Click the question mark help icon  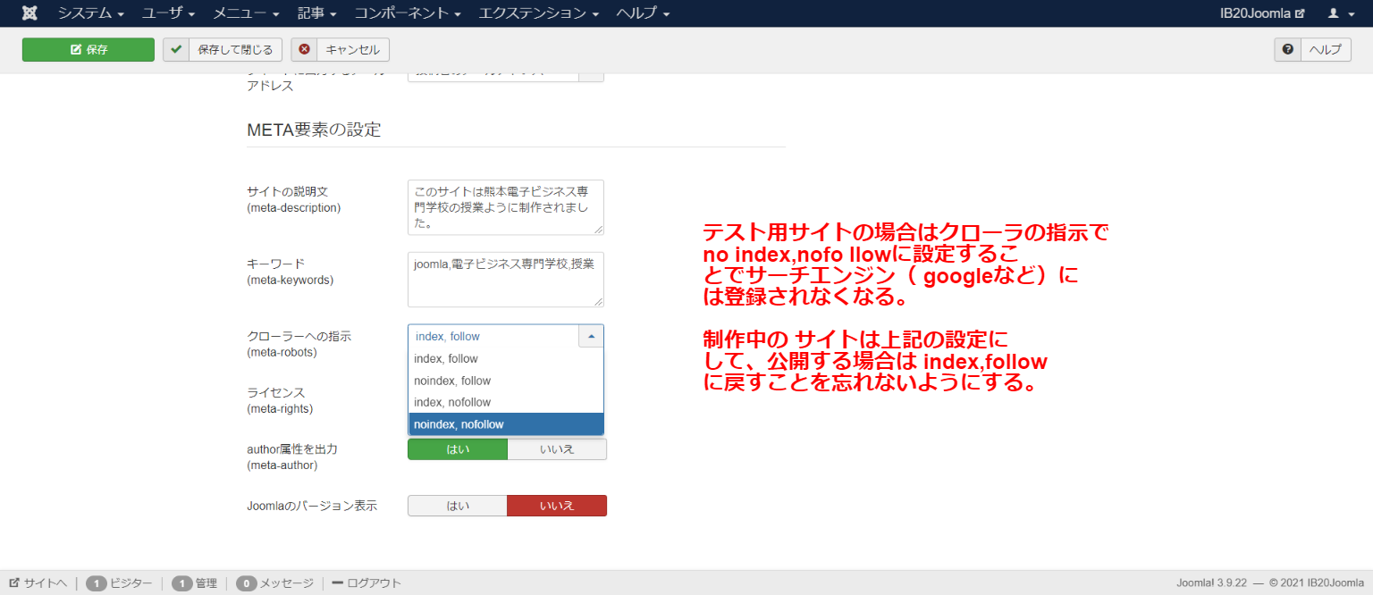pos(1287,50)
